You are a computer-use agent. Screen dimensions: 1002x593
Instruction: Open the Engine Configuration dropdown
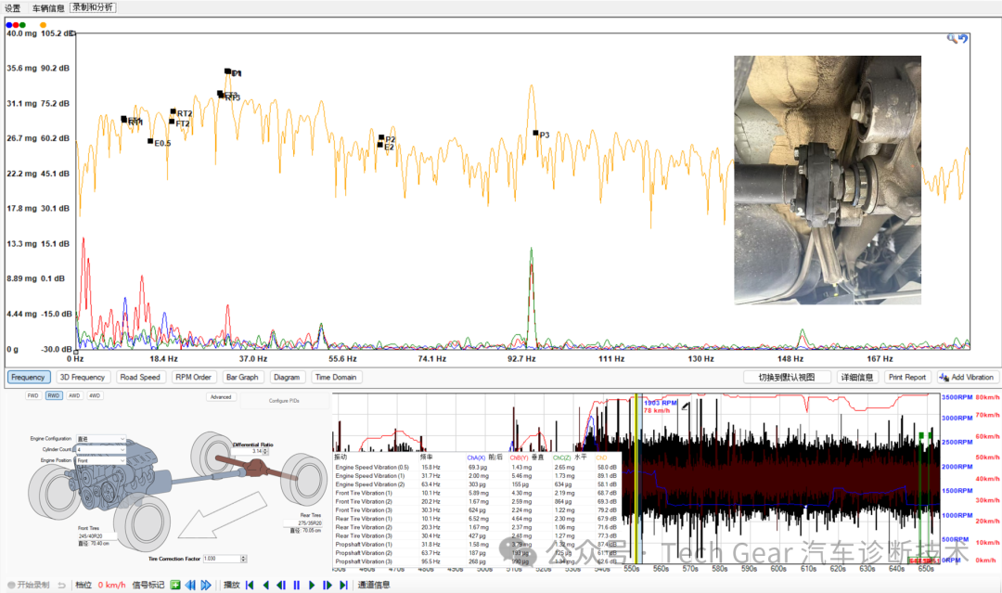[101, 439]
